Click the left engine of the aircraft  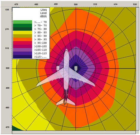[58, 68]
